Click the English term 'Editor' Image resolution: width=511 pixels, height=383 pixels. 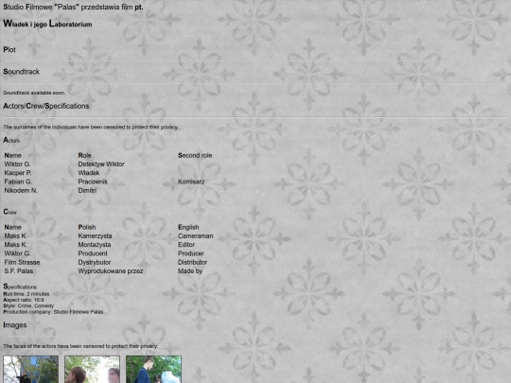(186, 245)
